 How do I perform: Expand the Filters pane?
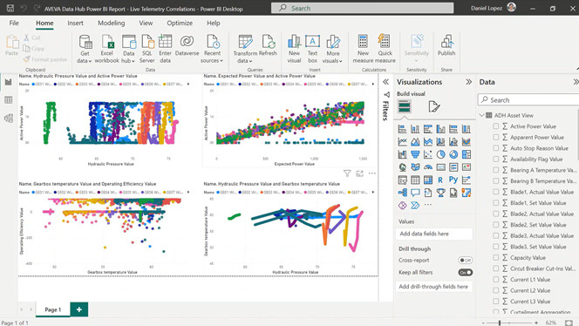tap(385, 82)
